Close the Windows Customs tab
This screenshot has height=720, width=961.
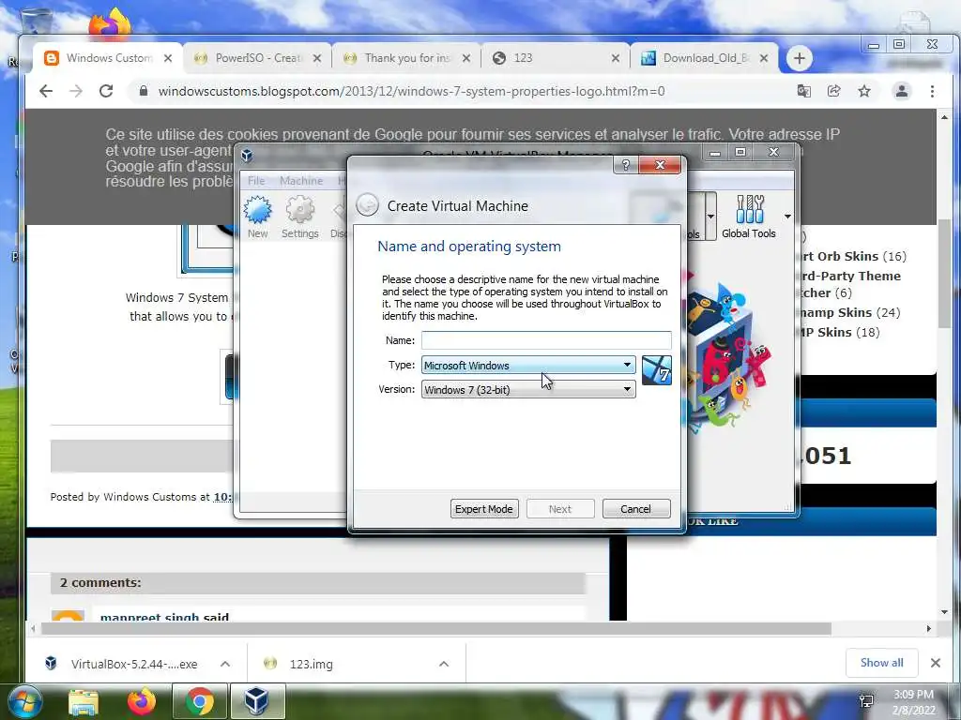[x=168, y=58]
